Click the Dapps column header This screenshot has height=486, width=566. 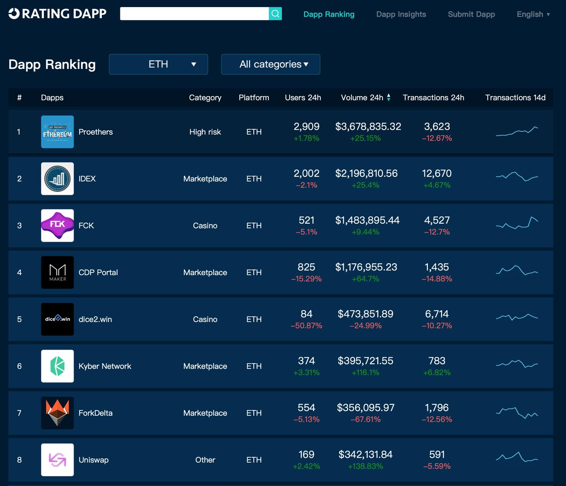coord(52,98)
